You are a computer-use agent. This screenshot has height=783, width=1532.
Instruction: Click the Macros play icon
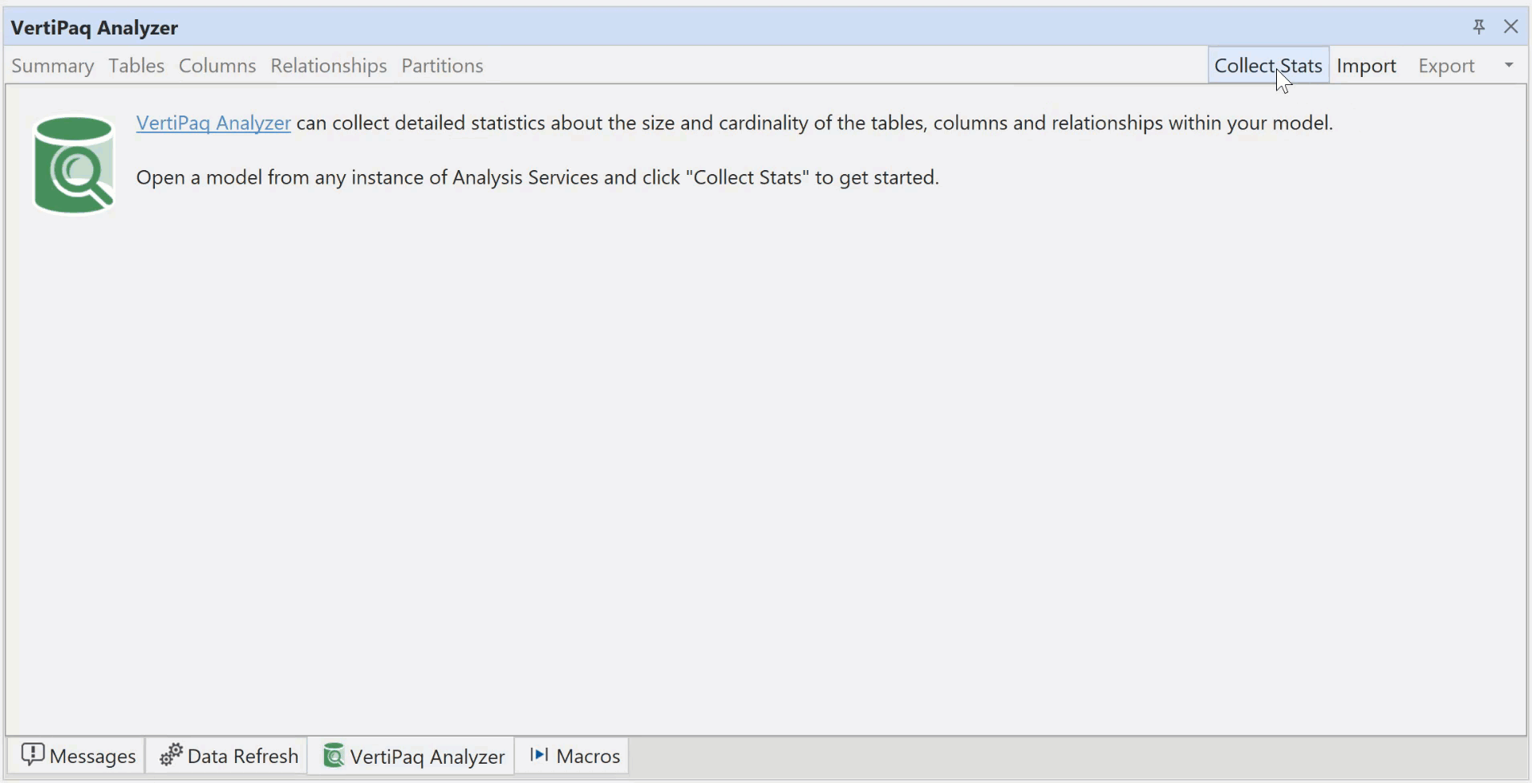539,754
